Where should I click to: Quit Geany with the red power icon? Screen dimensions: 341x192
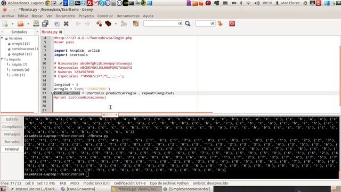coord(232,23)
